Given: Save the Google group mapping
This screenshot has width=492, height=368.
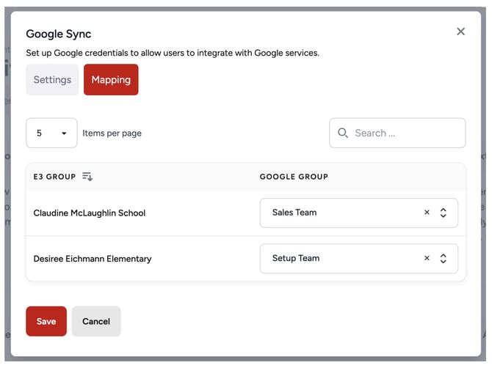Looking at the screenshot, I should click(x=46, y=321).
